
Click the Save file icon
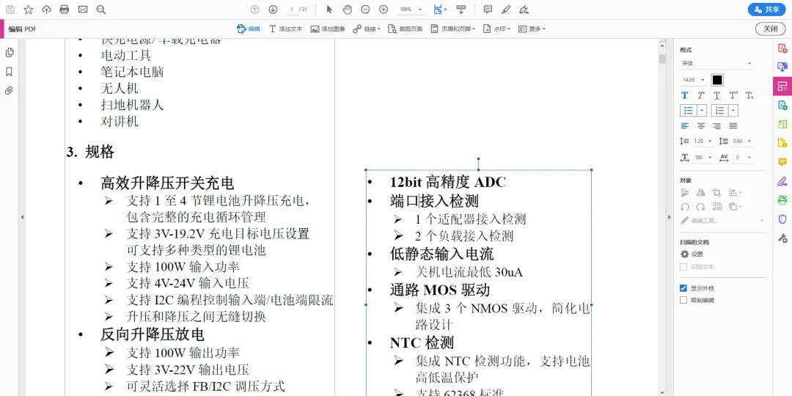point(10,9)
